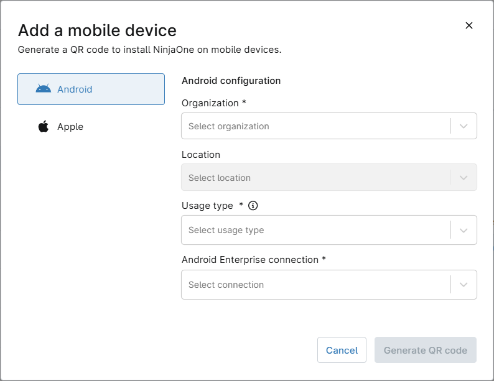Click the Android configuration heading
Image resolution: width=494 pixels, height=381 pixels.
(x=231, y=81)
